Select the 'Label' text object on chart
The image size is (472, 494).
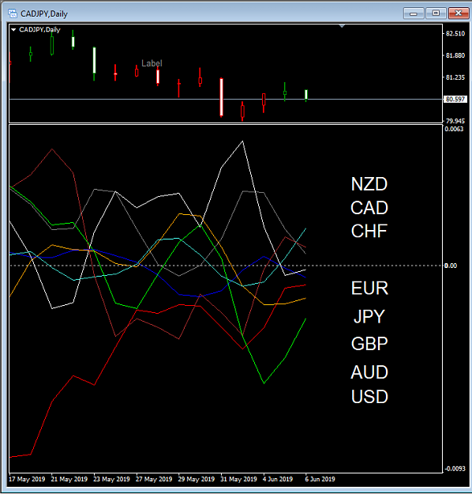(x=152, y=63)
